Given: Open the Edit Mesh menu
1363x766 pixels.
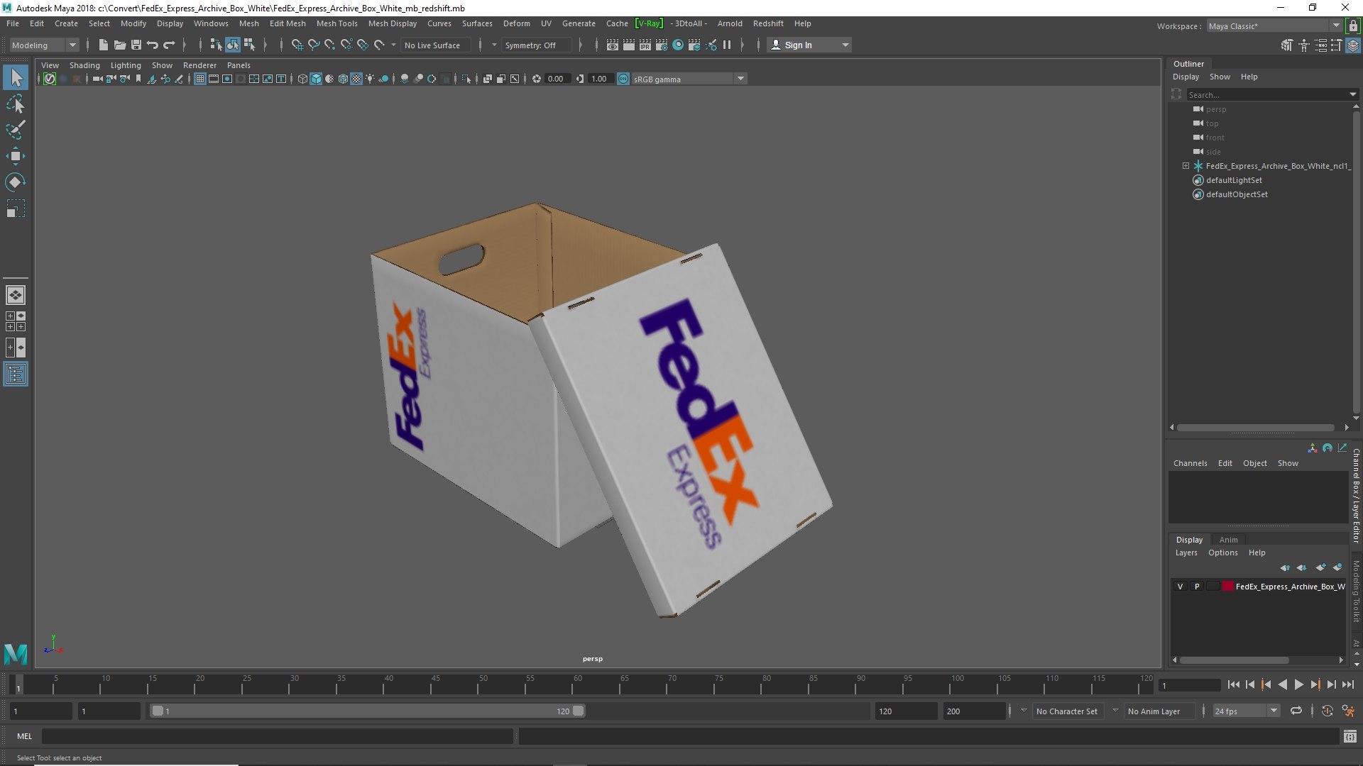Looking at the screenshot, I should pos(288,23).
